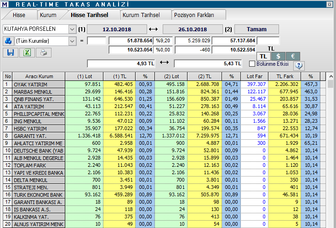Open the Pozisyon Farkları tab
The image size is (336, 228).
tap(194, 15)
